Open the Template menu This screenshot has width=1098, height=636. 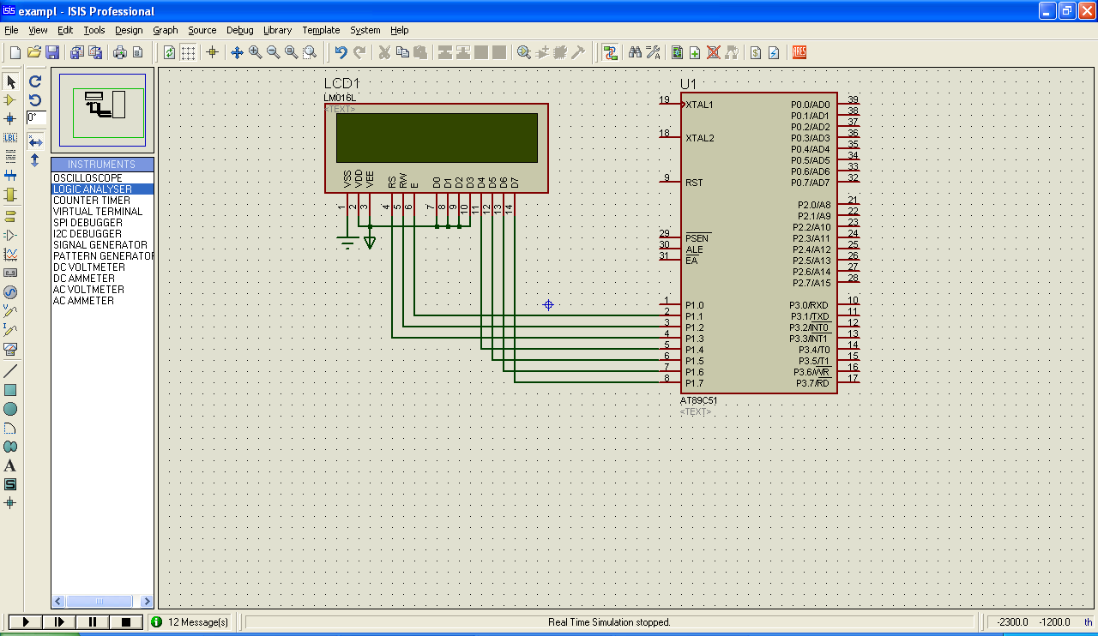(x=321, y=30)
